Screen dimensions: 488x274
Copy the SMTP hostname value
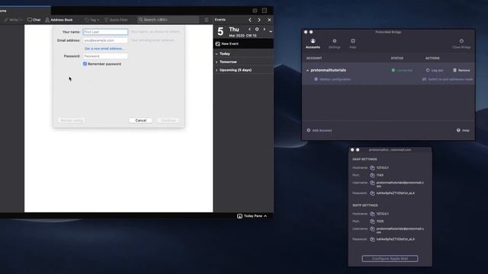[372, 214]
